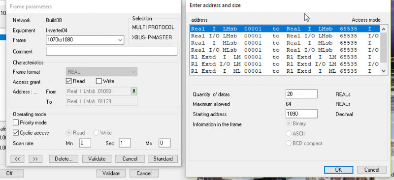Confirm address dialog with OK button
This screenshot has height=180, width=394.
pyautogui.click(x=338, y=170)
